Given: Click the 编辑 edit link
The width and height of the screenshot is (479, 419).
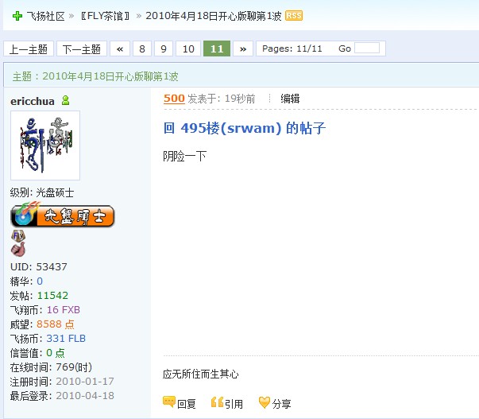Looking at the screenshot, I should (290, 99).
